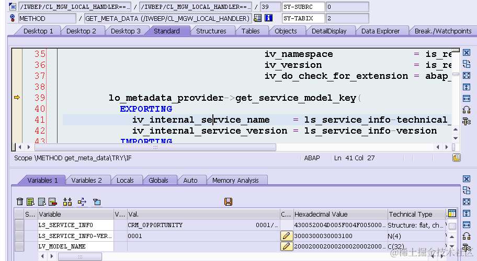Edit LV_MODEL_NAME value with pencil icon

[287, 246]
